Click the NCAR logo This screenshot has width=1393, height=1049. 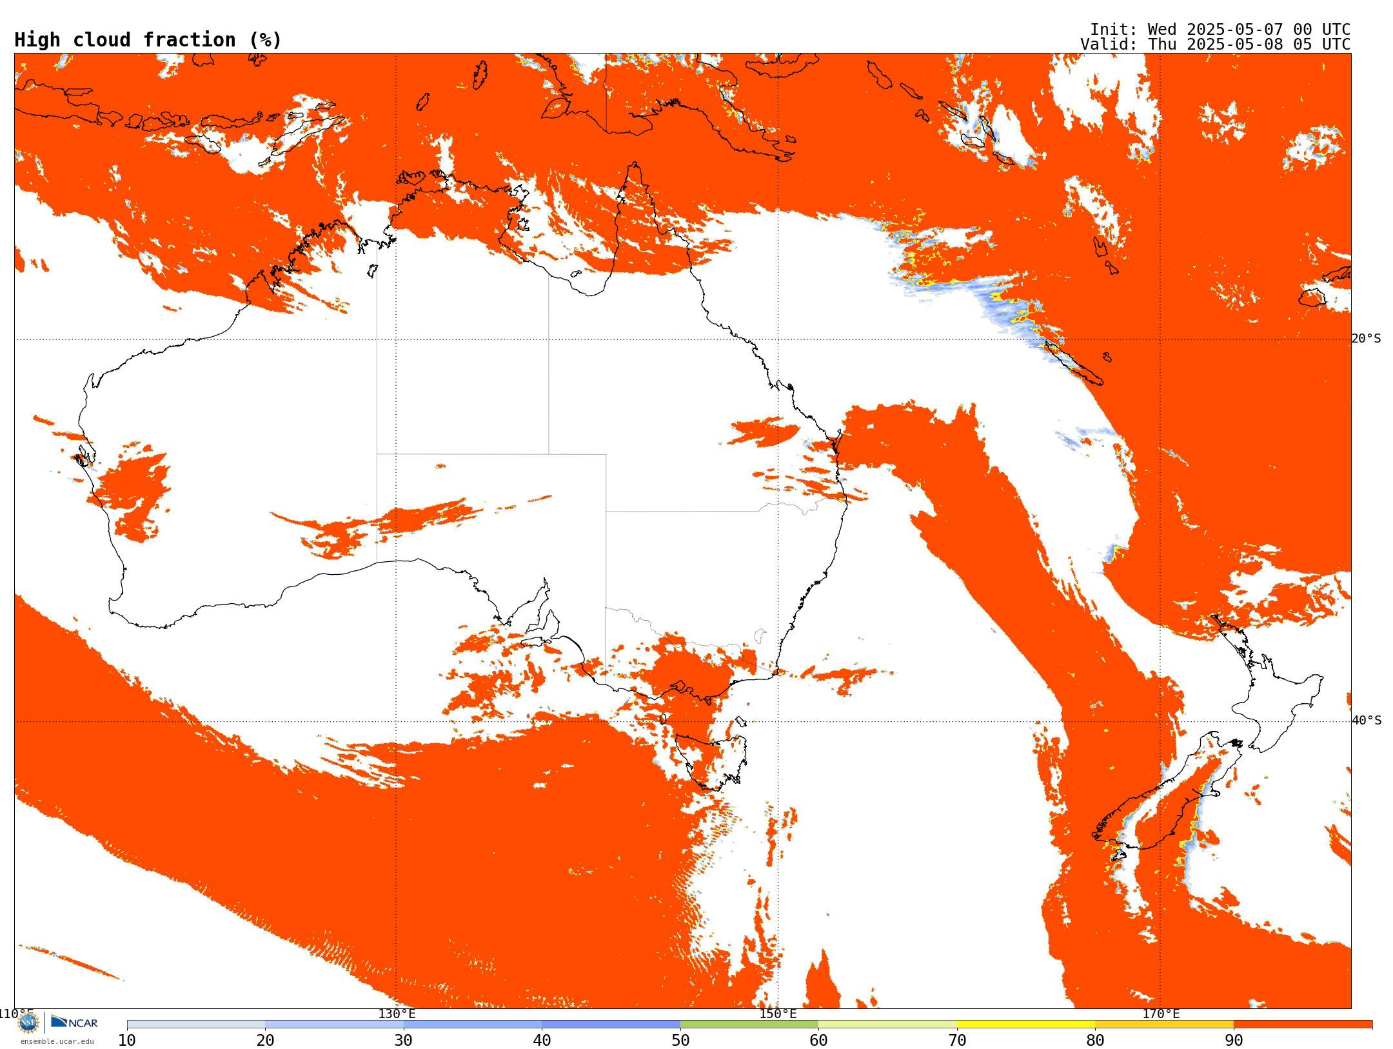(x=74, y=1023)
